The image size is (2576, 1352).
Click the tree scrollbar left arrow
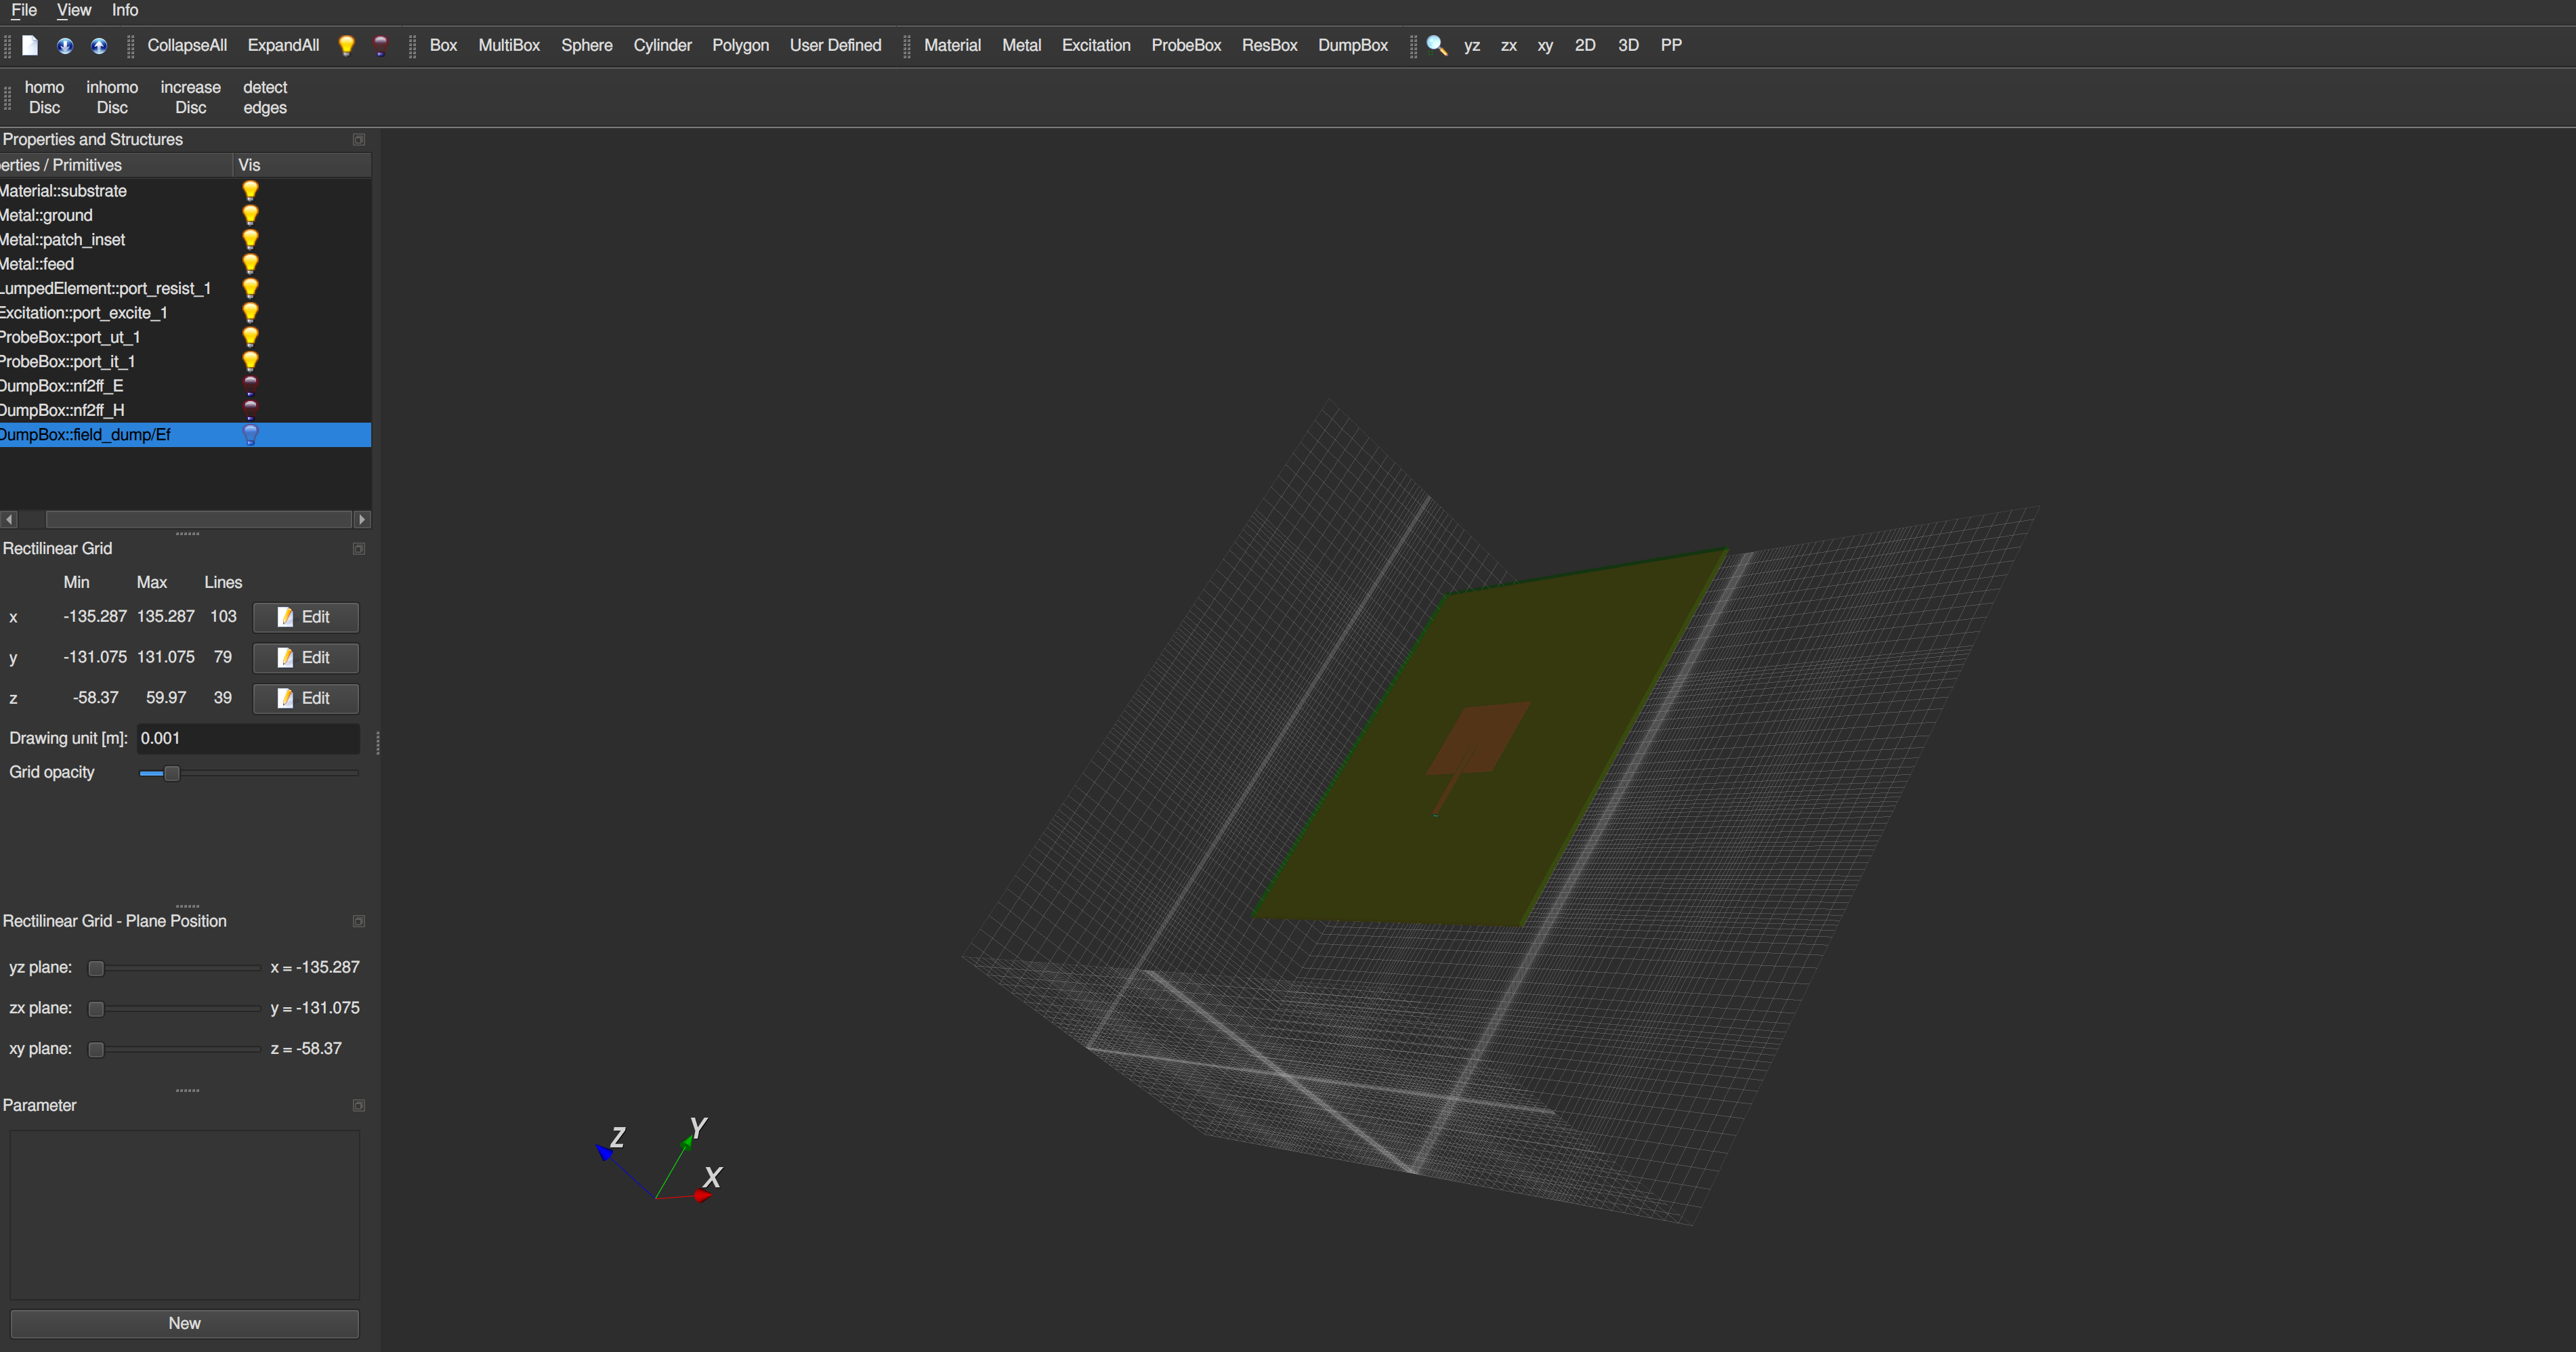coord(10,519)
